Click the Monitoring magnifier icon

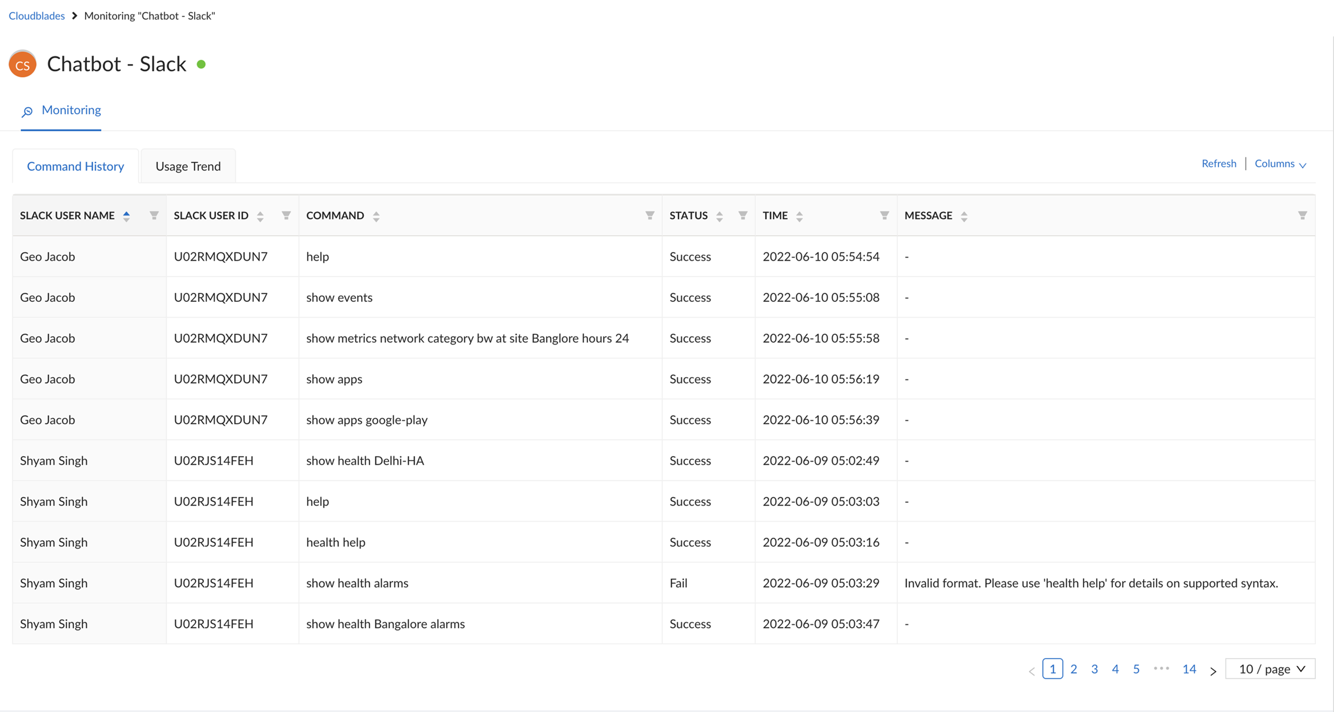(27, 111)
